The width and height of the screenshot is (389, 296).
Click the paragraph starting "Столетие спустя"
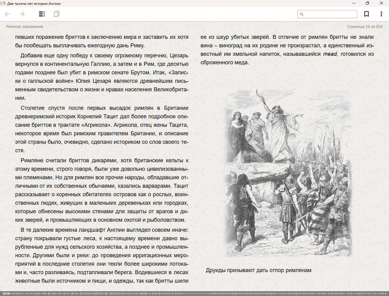102,129
